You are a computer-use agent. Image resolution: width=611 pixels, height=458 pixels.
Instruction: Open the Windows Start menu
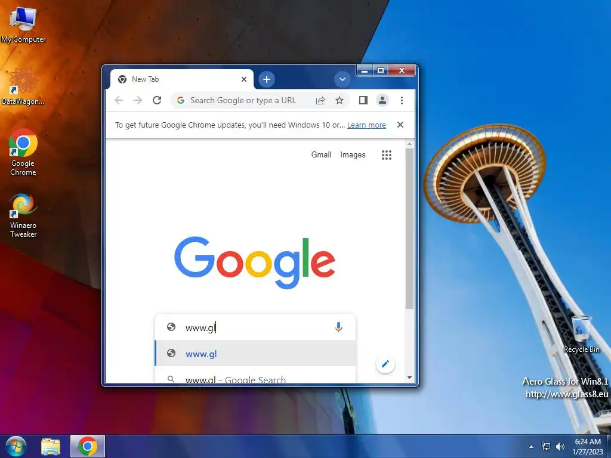16,446
